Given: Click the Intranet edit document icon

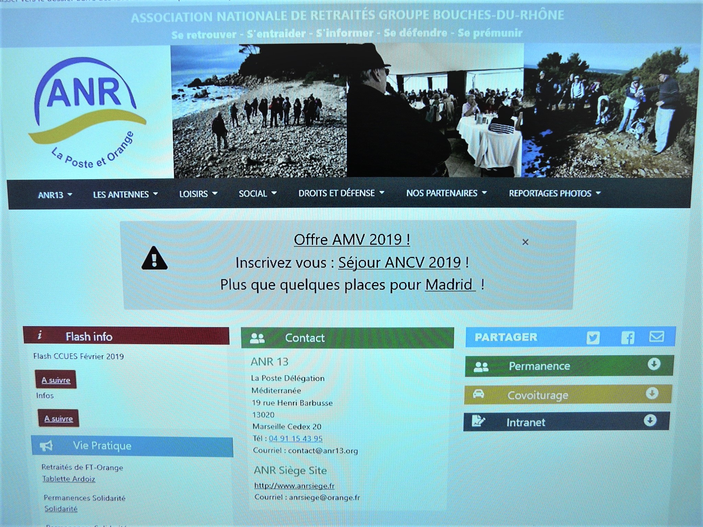Looking at the screenshot, I should coord(478,421).
